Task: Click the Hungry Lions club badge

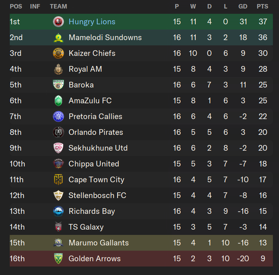Action: (x=59, y=22)
